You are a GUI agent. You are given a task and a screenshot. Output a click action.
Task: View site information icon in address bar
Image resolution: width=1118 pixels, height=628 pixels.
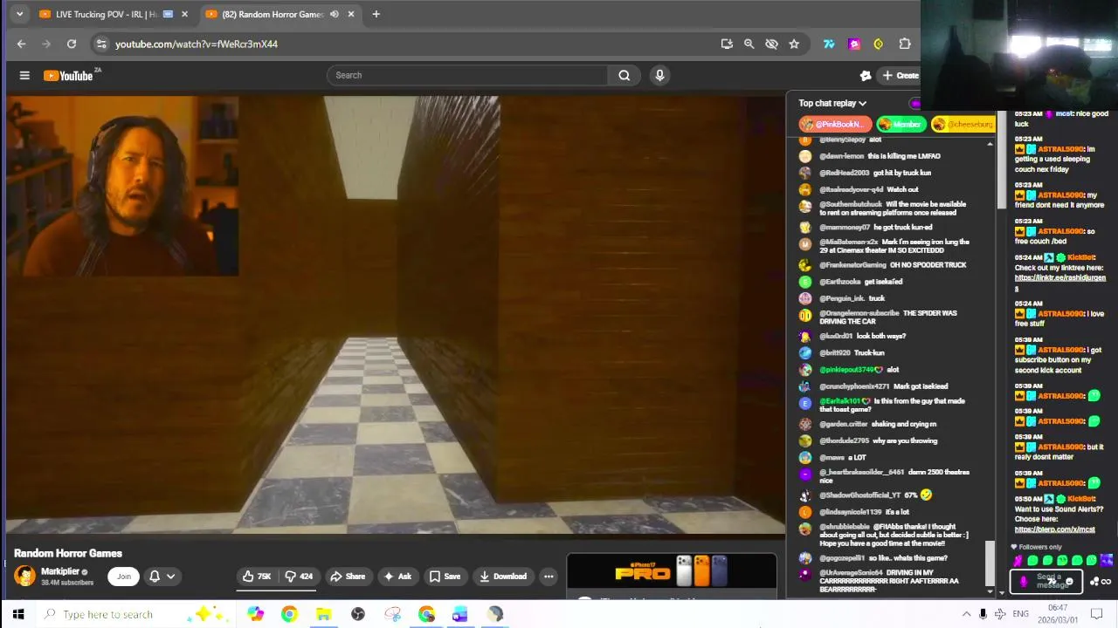(x=101, y=44)
